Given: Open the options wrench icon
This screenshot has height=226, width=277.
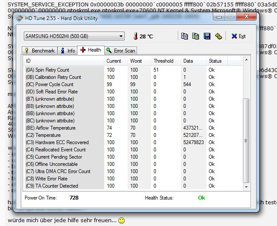Looking at the screenshot, I should (x=219, y=36).
